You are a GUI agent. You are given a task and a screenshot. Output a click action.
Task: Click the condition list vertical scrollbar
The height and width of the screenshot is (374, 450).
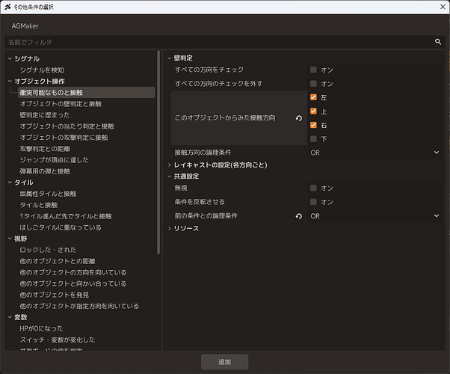pyautogui.click(x=158, y=153)
